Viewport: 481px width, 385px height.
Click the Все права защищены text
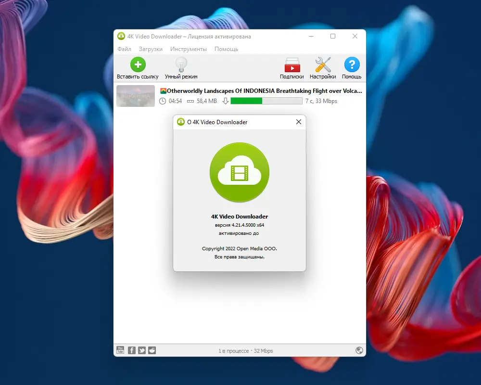click(239, 257)
